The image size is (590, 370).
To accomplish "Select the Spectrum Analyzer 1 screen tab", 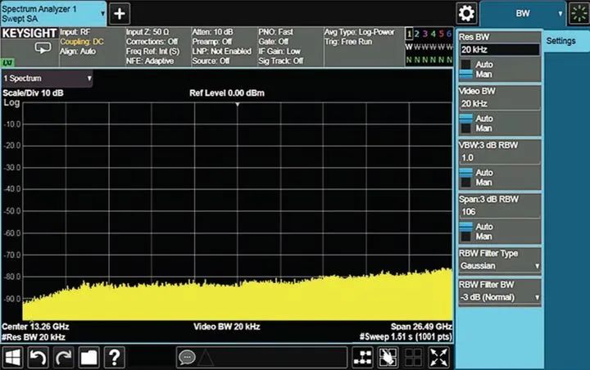I will pyautogui.click(x=52, y=12).
